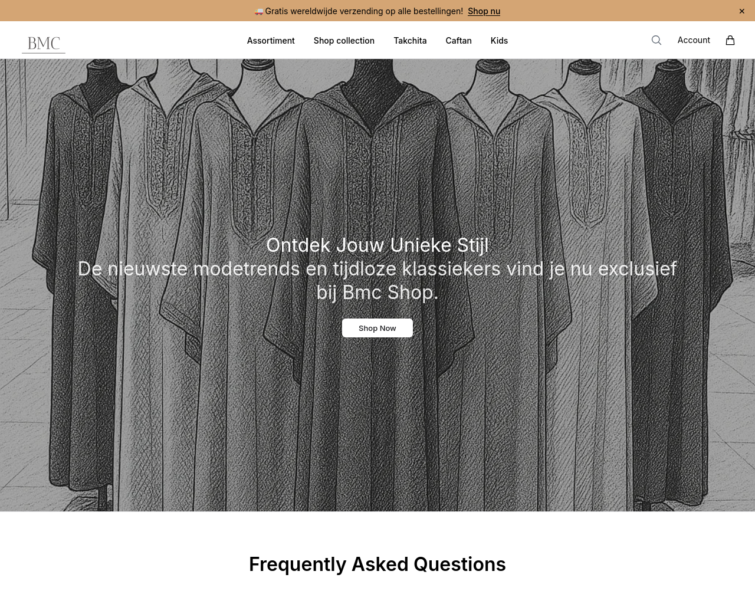Click the Shop Now hero button

pos(377,328)
